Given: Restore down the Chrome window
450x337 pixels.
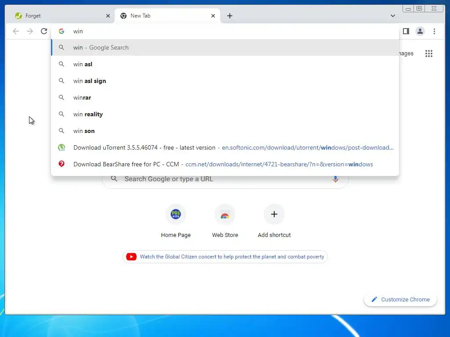Looking at the screenshot, I should pos(419,9).
